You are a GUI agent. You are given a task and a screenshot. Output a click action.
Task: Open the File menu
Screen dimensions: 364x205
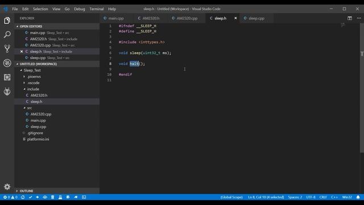pos(15,9)
